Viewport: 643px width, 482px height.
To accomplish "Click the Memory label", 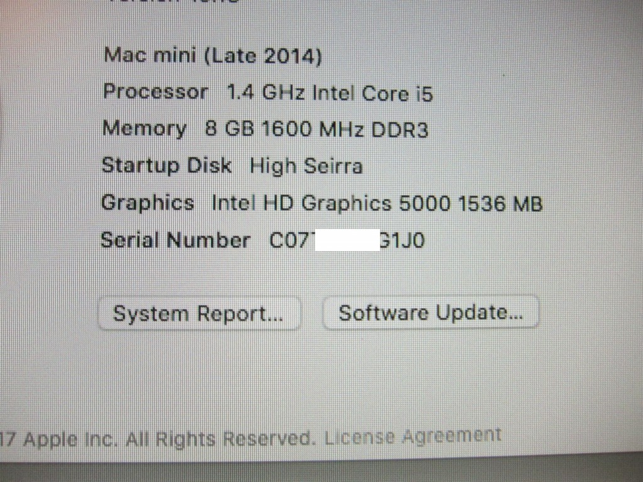I will click(x=144, y=129).
